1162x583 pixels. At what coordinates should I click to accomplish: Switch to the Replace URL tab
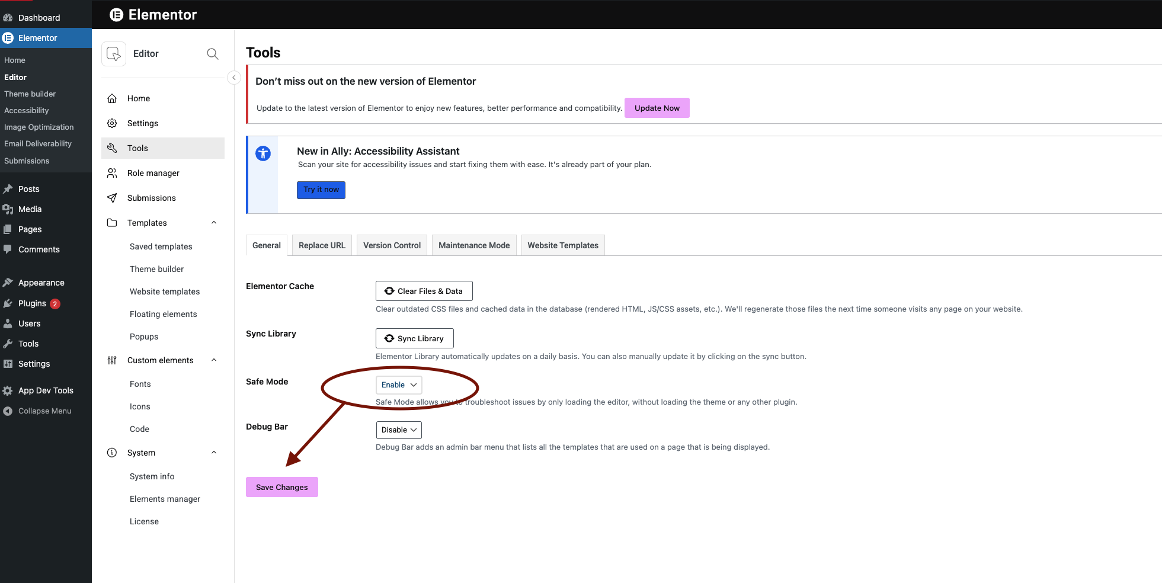click(322, 245)
